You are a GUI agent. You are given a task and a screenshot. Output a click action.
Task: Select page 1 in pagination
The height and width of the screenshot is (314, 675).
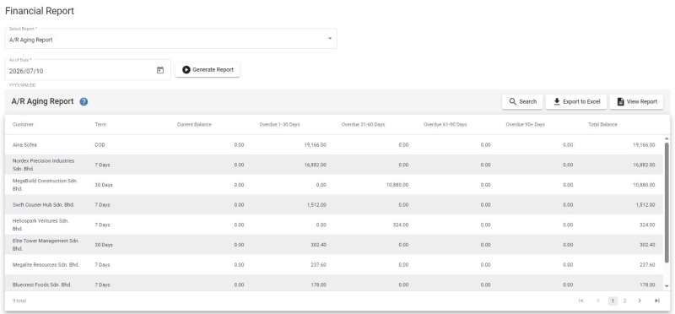613,300
